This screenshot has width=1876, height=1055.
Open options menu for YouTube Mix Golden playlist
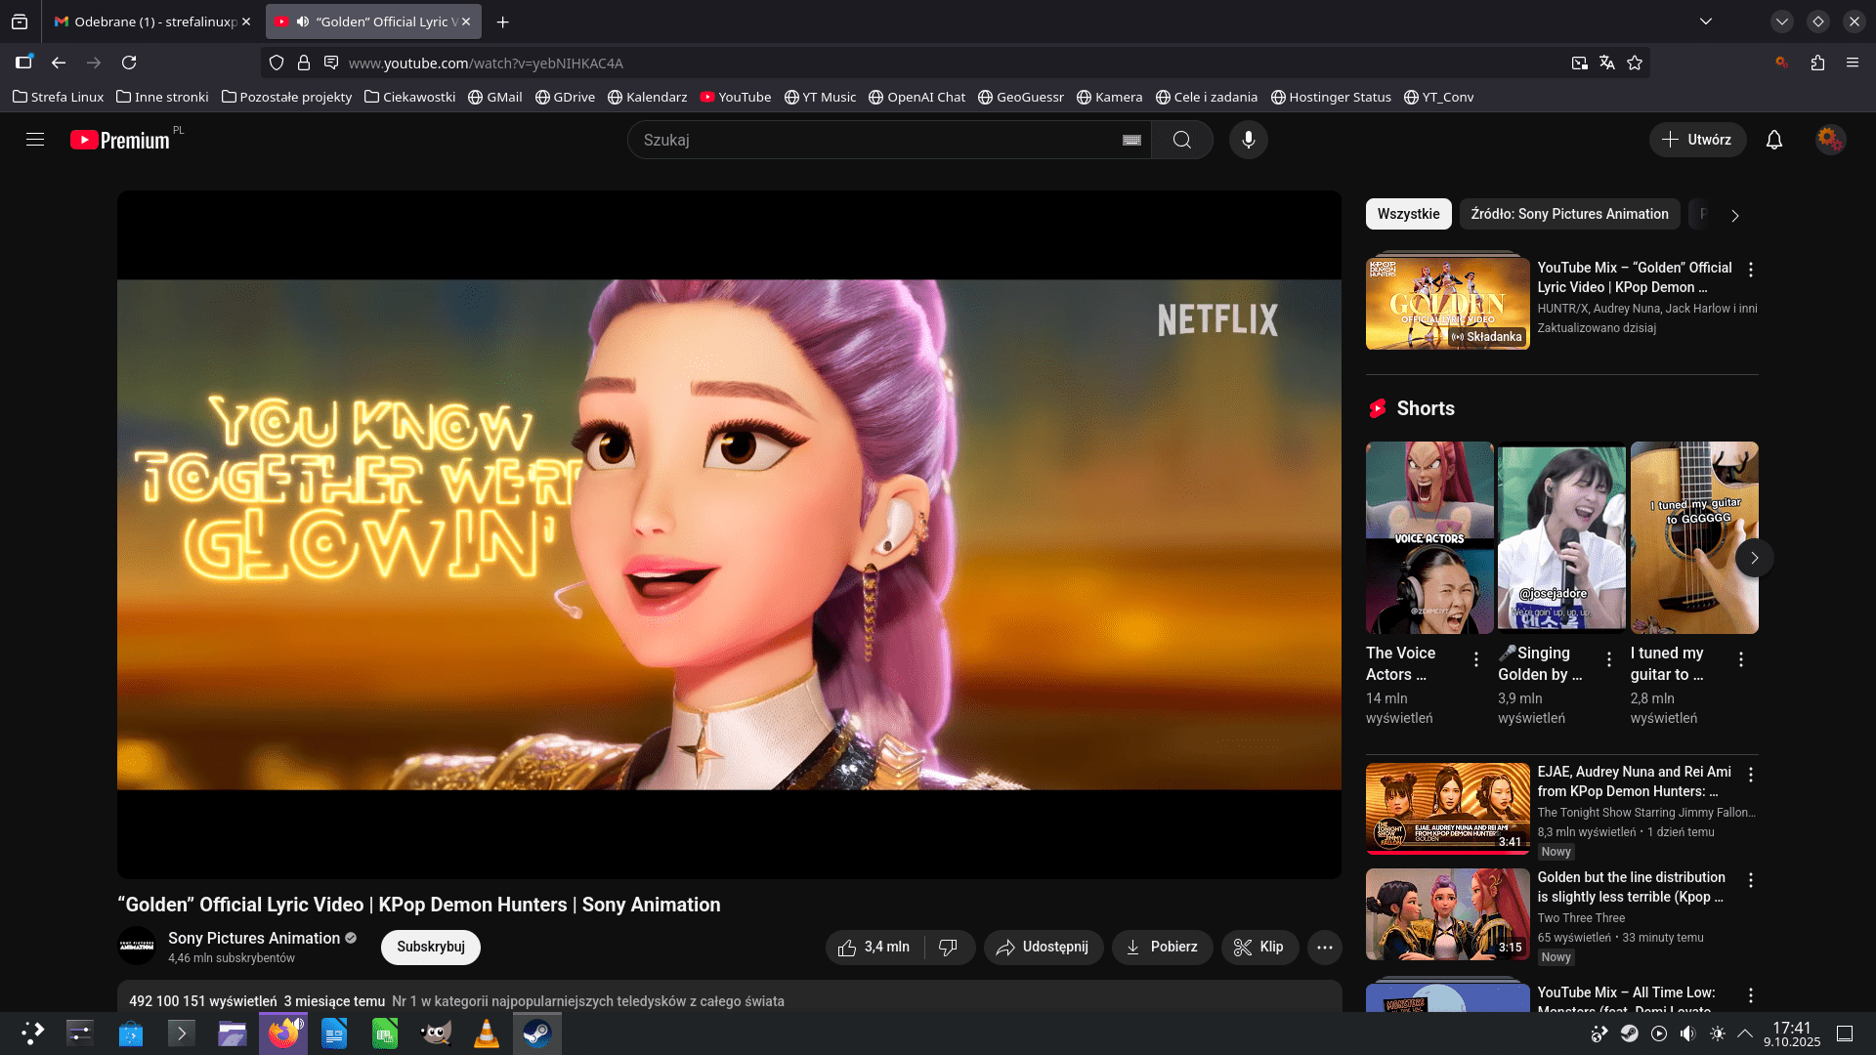1750,270
